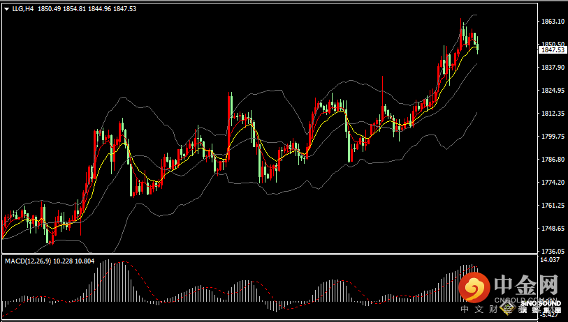The height and width of the screenshot is (322, 568).
Task: Click the dropdown triangle beside LLG,H4
Action: tap(6, 8)
